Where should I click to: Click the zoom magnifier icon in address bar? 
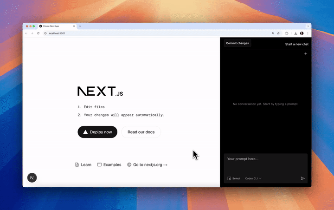(273, 33)
